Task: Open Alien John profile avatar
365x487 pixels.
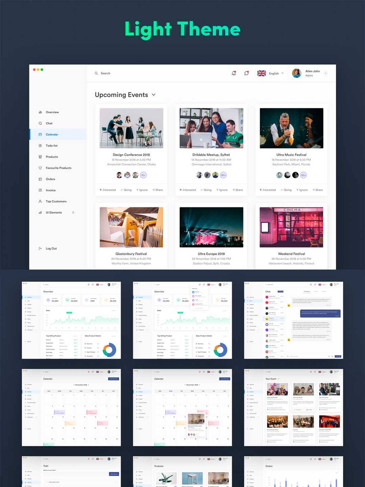Action: coord(296,73)
